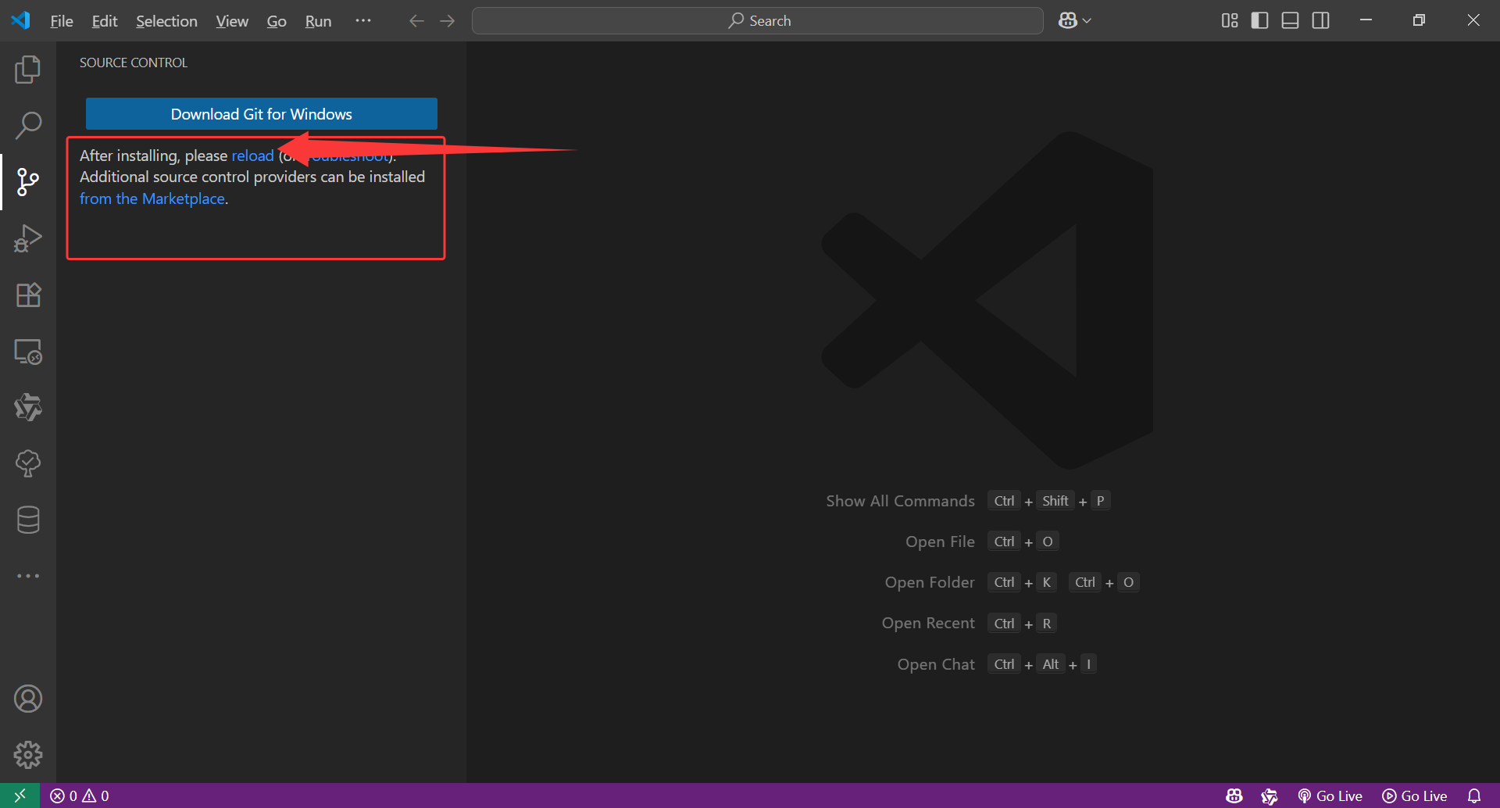Click the command center Search box
This screenshot has height=808, width=1500.
point(758,21)
